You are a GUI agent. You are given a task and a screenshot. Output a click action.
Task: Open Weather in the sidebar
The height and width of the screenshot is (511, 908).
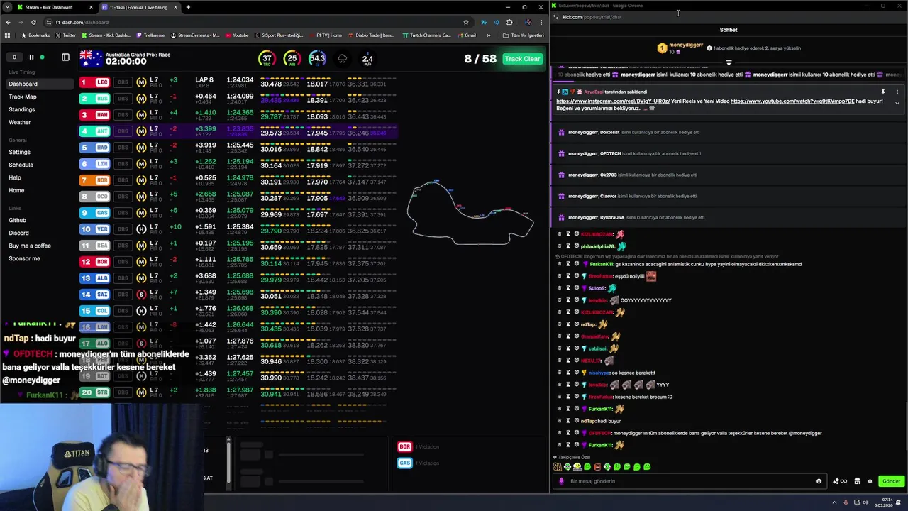click(x=19, y=122)
